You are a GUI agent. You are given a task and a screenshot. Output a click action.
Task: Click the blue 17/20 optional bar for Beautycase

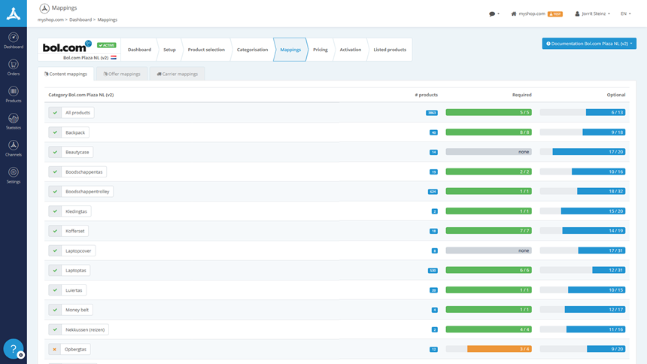coord(589,152)
